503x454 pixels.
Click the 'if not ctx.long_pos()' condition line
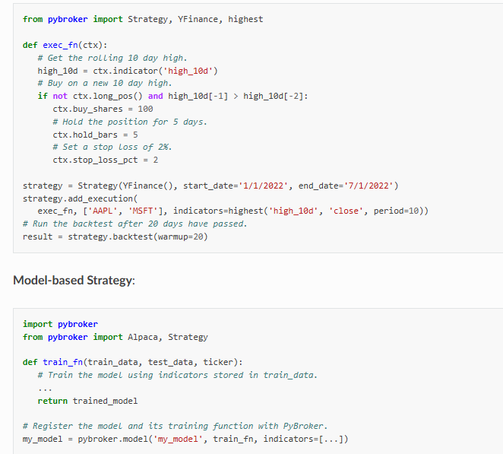point(172,96)
